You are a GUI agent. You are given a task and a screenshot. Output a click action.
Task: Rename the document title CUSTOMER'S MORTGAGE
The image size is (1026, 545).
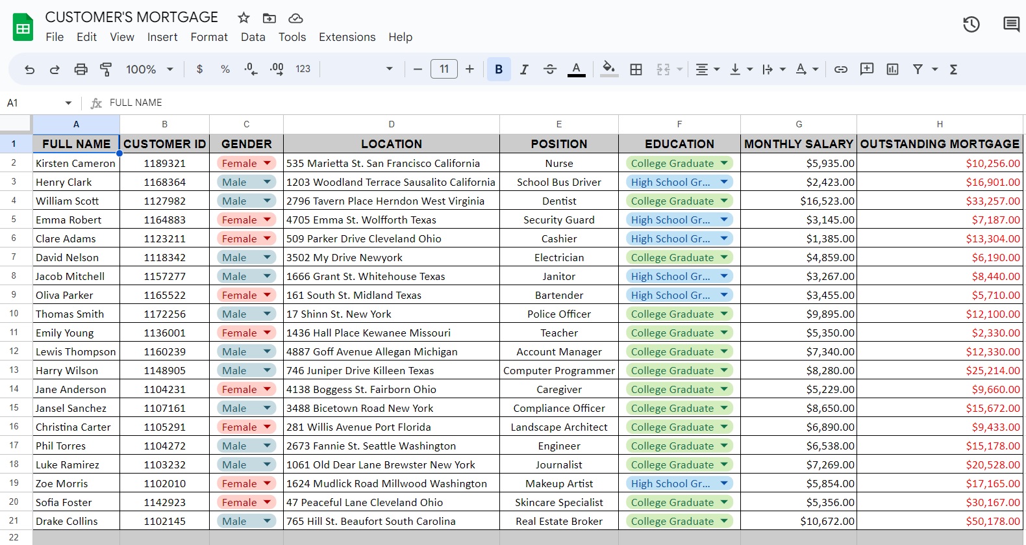[x=132, y=17]
